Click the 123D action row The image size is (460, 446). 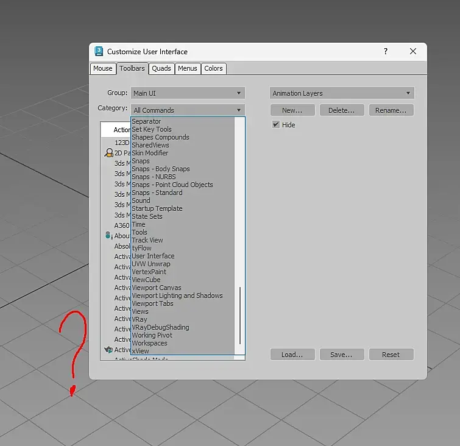click(x=116, y=143)
